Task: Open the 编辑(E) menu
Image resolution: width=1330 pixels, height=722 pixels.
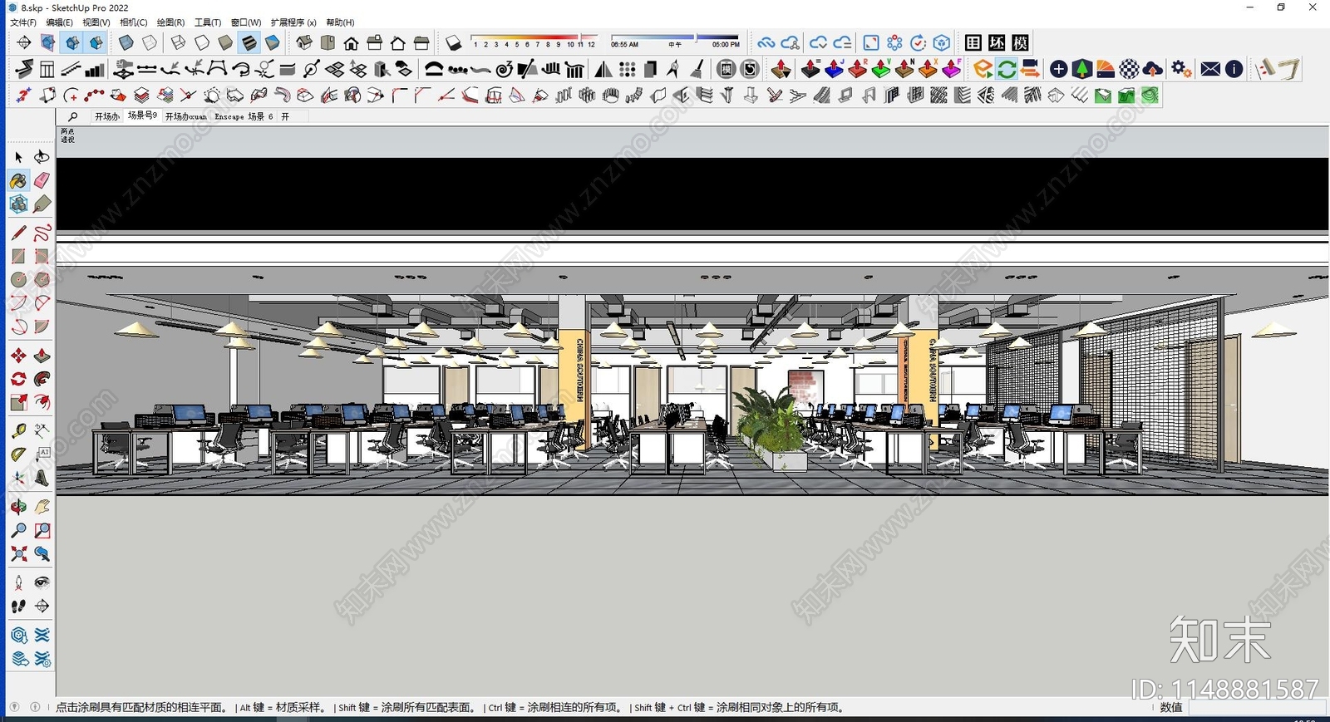Action: click(x=60, y=22)
